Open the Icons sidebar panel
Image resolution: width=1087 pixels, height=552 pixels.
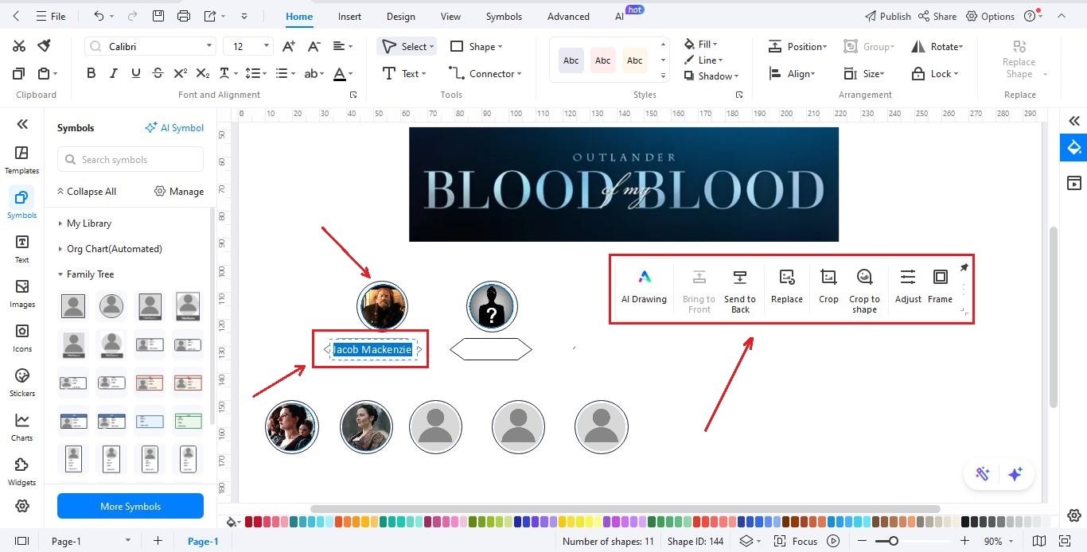click(x=21, y=337)
